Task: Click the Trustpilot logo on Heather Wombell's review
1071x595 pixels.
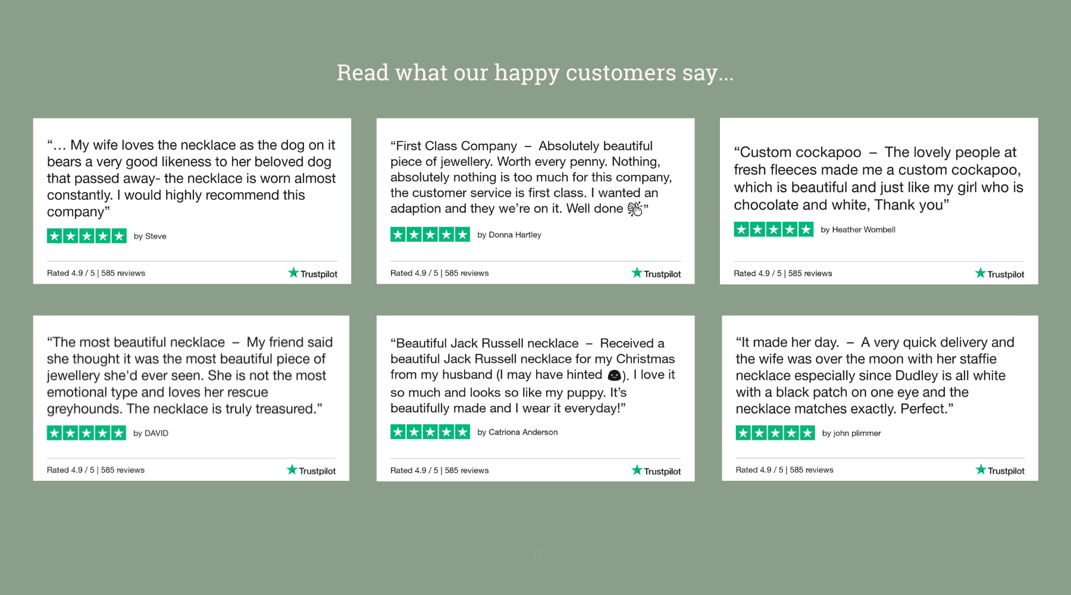Action: [x=1000, y=273]
